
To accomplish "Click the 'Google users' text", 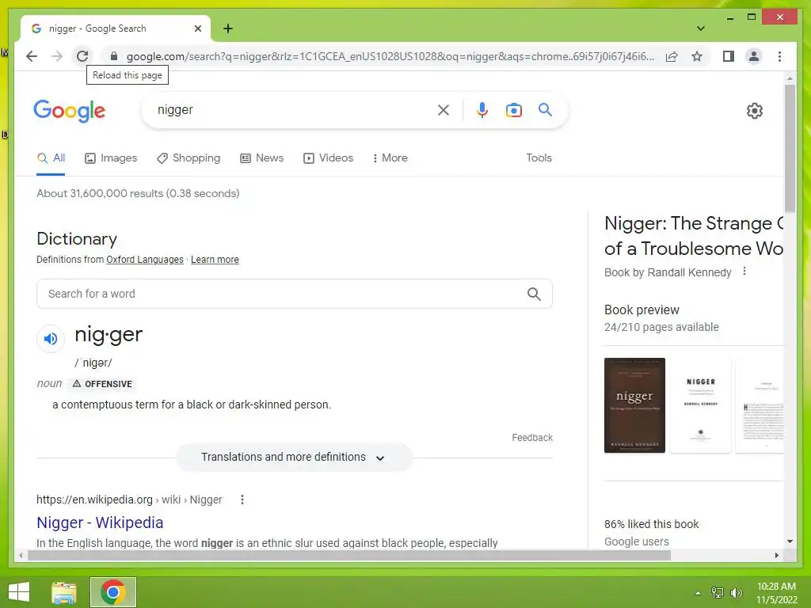I will coord(637,541).
